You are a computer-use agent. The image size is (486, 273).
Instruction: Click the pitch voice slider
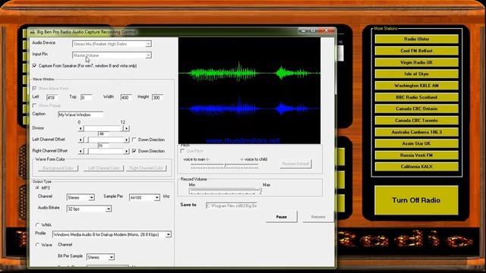coord(225,166)
